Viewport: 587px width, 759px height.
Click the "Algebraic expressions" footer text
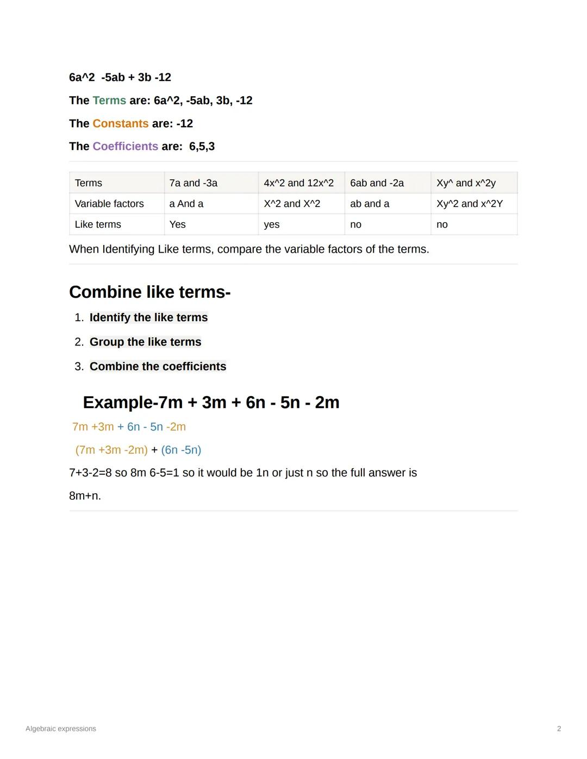61,729
